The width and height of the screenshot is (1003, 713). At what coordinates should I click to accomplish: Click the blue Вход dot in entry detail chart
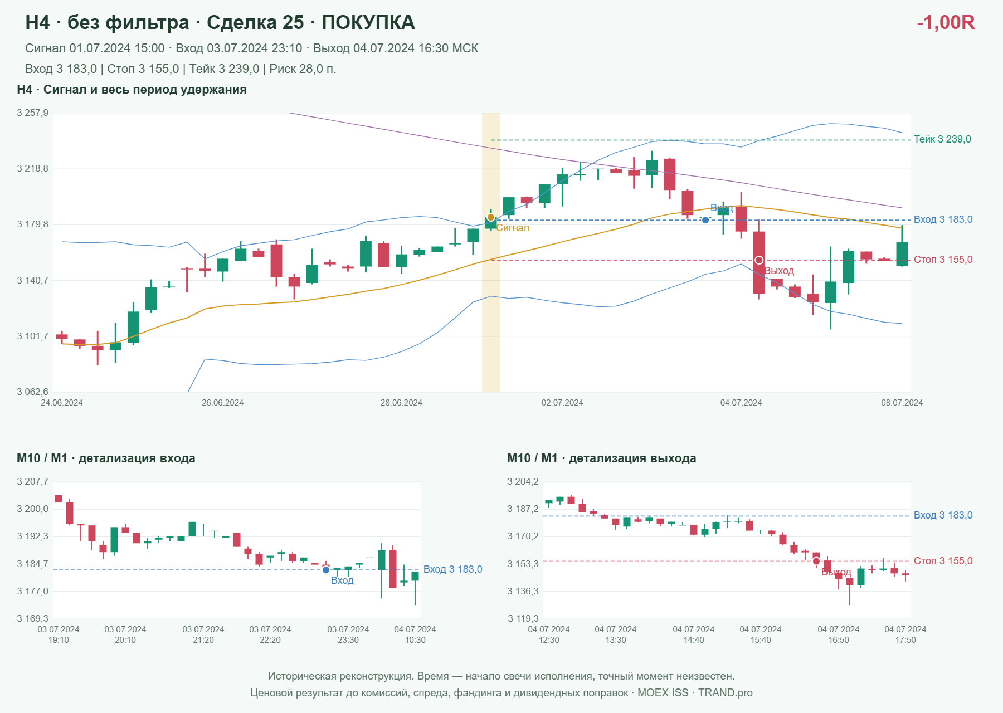tap(326, 570)
